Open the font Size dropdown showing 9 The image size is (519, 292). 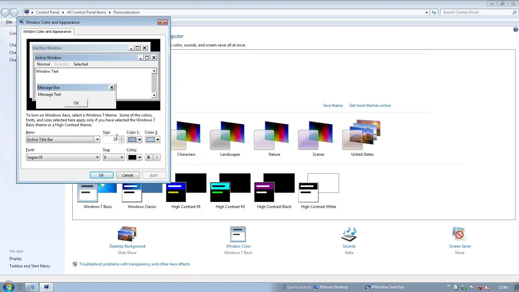pos(114,157)
